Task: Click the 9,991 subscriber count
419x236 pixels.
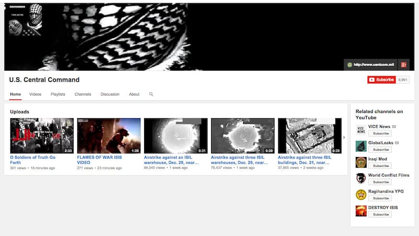Action: tap(403, 80)
